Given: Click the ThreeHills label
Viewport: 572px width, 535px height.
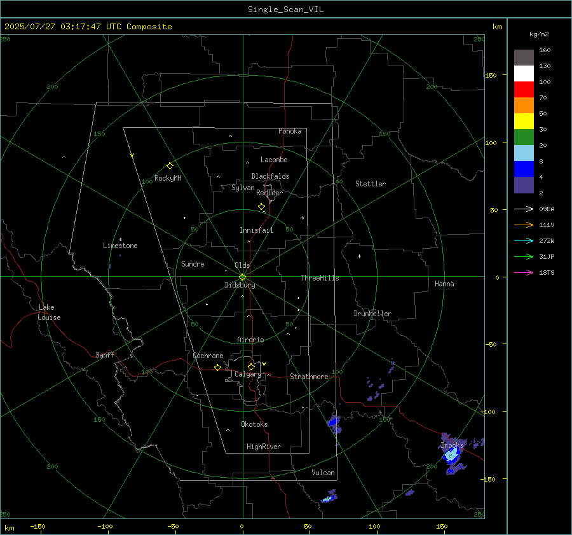Looking at the screenshot, I should [x=320, y=278].
